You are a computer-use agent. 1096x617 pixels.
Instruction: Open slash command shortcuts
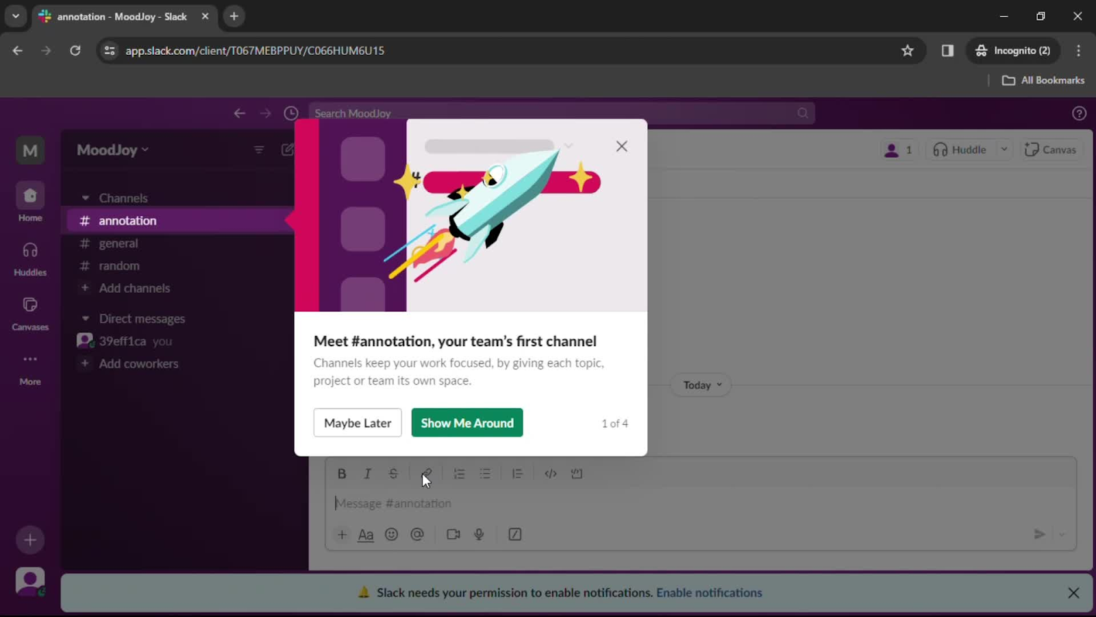515,534
